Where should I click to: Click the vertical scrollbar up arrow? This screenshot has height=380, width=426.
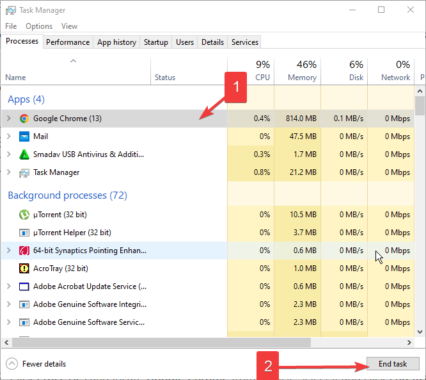pyautogui.click(x=420, y=91)
